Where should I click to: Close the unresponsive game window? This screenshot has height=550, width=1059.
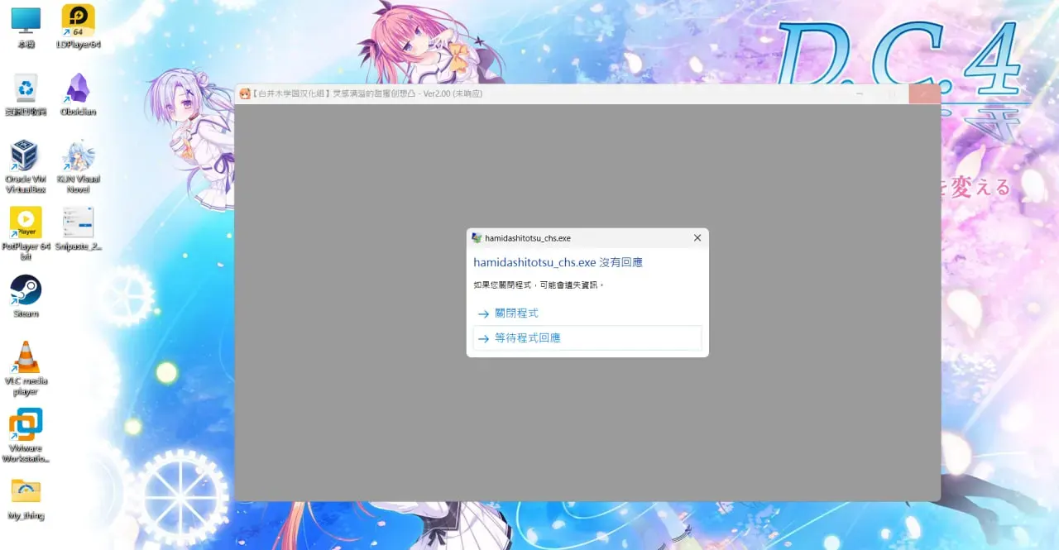coord(924,93)
